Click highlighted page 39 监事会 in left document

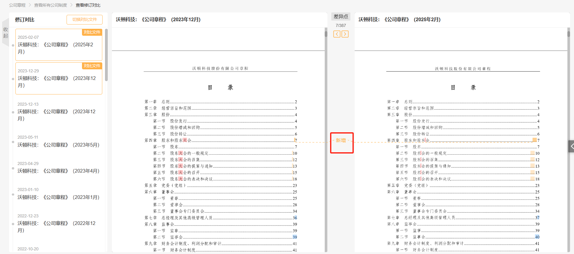coord(295,237)
